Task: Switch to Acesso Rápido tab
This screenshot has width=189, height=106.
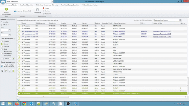Action: coord(12,5)
